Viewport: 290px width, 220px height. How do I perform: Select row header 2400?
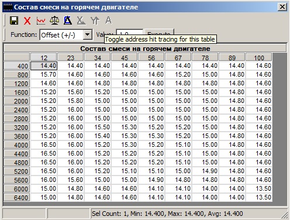pyautogui.click(x=17, y=110)
